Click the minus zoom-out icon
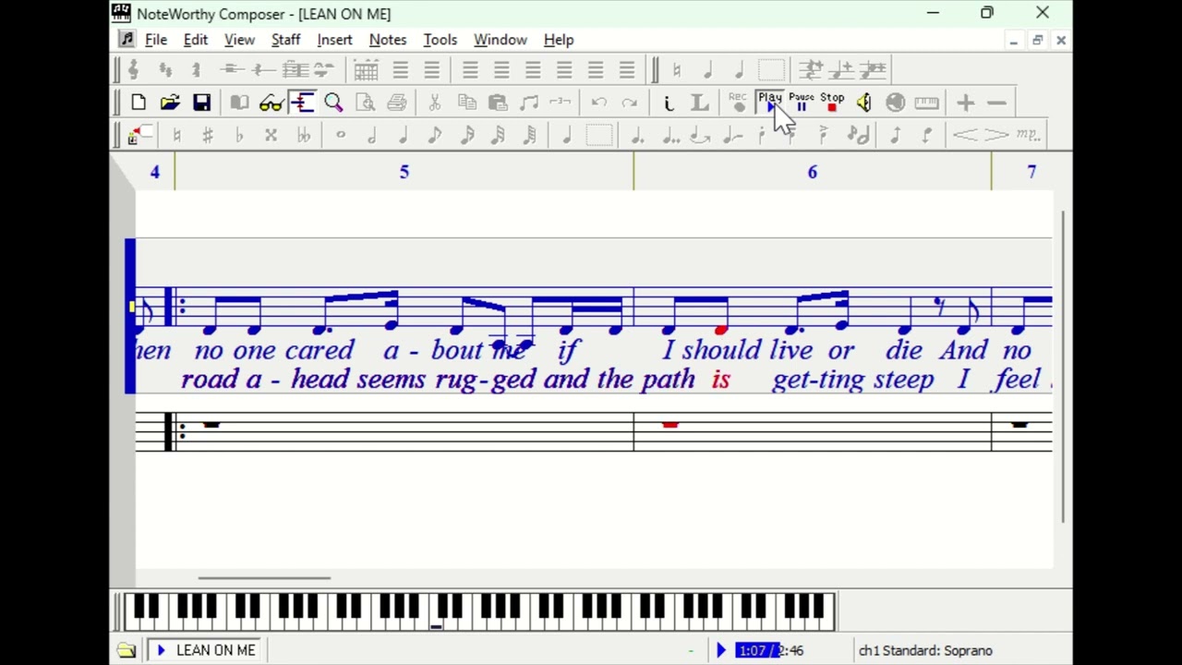The width and height of the screenshot is (1182, 665). (x=996, y=103)
